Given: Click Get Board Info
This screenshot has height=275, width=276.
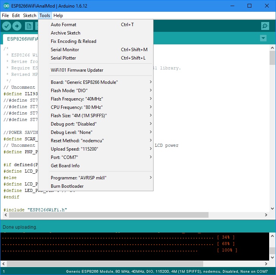Looking at the screenshot, I should click(x=101, y=166).
